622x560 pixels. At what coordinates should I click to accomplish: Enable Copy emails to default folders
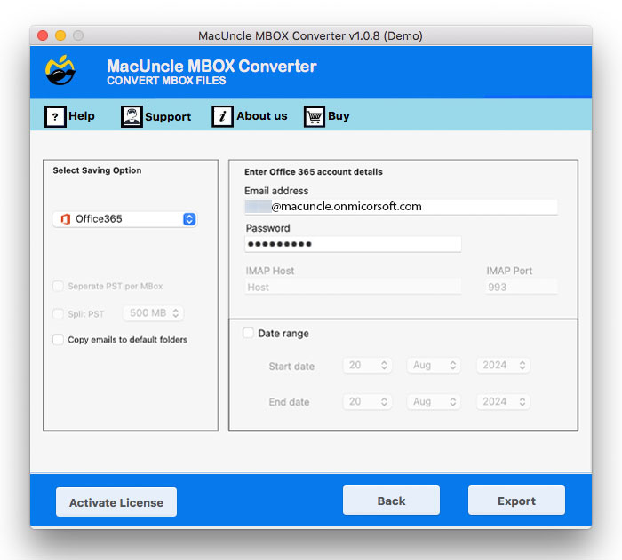[59, 340]
